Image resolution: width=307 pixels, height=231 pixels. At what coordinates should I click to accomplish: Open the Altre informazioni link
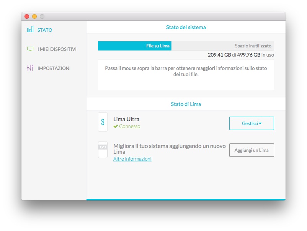point(132,159)
